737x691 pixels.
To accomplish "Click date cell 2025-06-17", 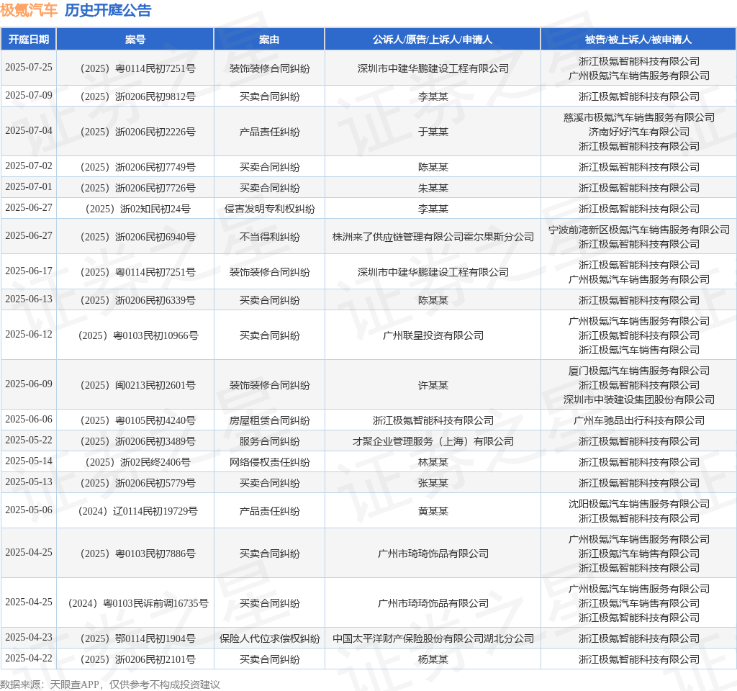I will pyautogui.click(x=29, y=271).
